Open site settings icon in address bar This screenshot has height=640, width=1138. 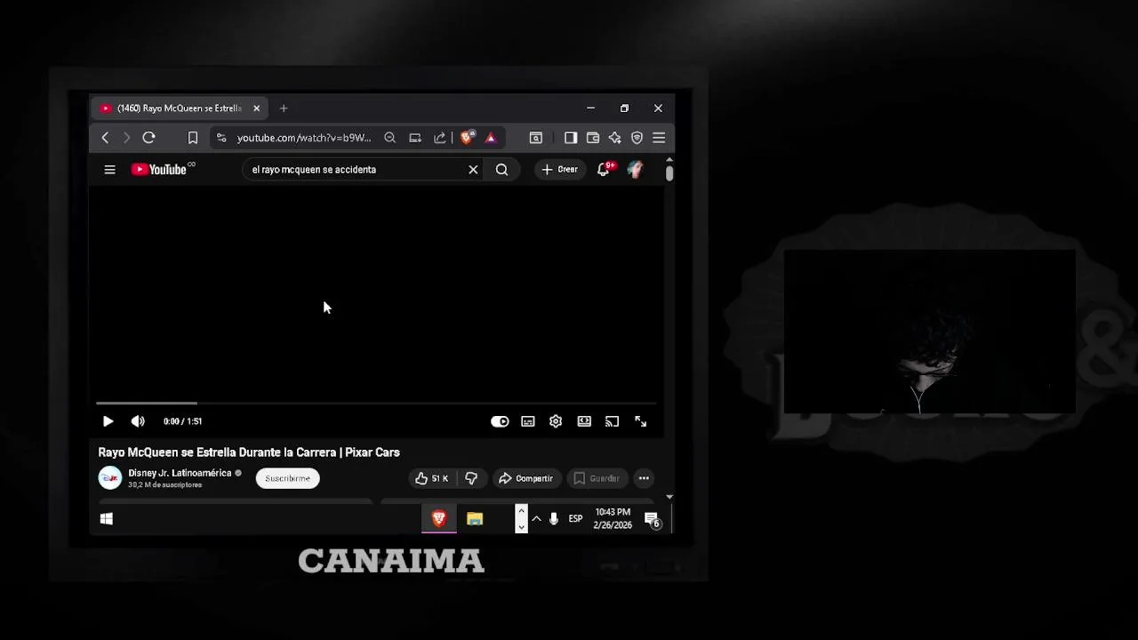221,138
